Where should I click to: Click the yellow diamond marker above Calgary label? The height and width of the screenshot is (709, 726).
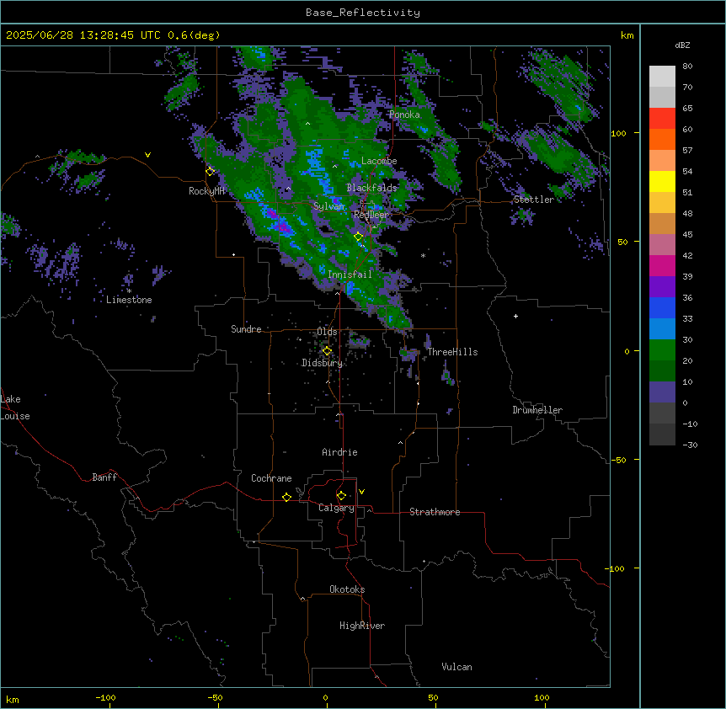tap(341, 496)
